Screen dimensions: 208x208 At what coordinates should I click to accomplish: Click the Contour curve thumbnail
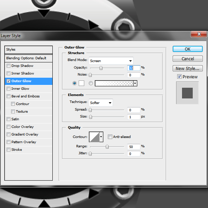94,137
